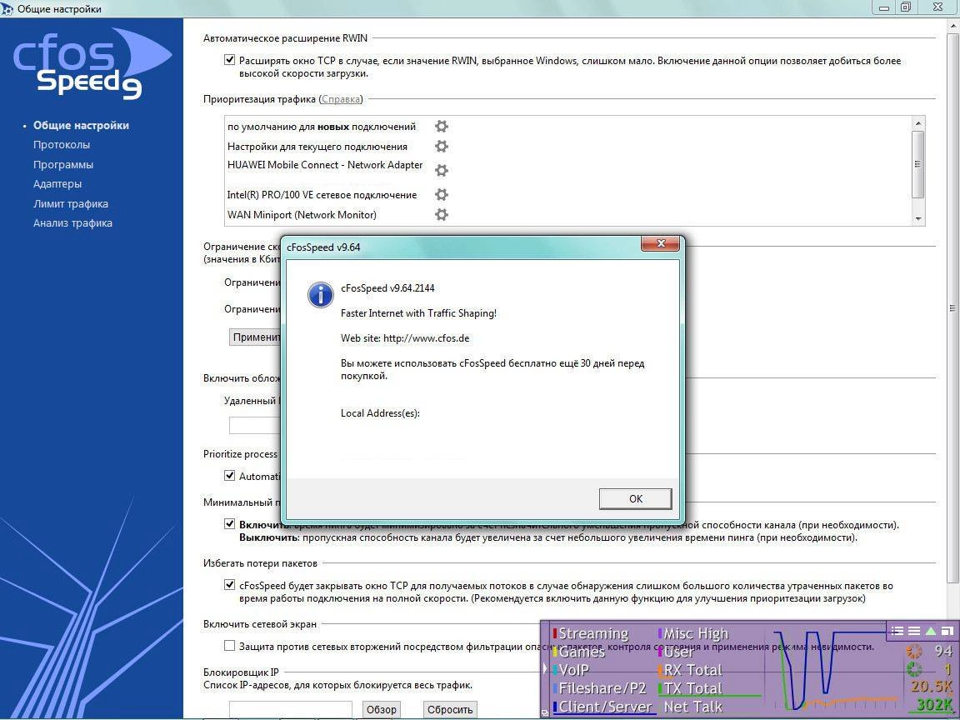This screenshot has width=960, height=720.
Task: Click the Сбросить reset button
Action: (450, 710)
